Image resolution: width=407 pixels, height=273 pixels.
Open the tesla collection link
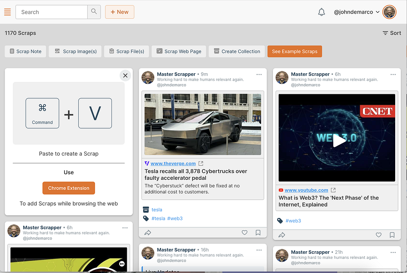[157, 210]
